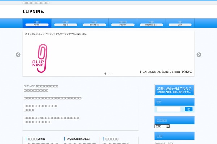Open the heading link ending in .com

click(37, 139)
